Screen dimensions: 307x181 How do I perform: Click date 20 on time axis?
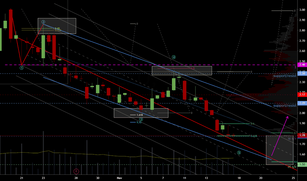click(x=261, y=178)
